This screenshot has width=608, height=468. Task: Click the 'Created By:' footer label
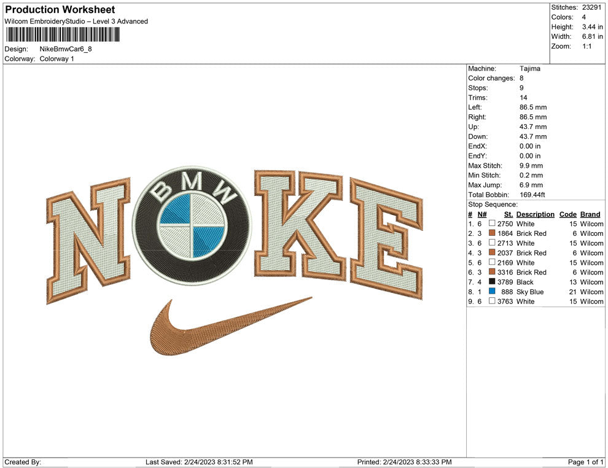(x=23, y=462)
